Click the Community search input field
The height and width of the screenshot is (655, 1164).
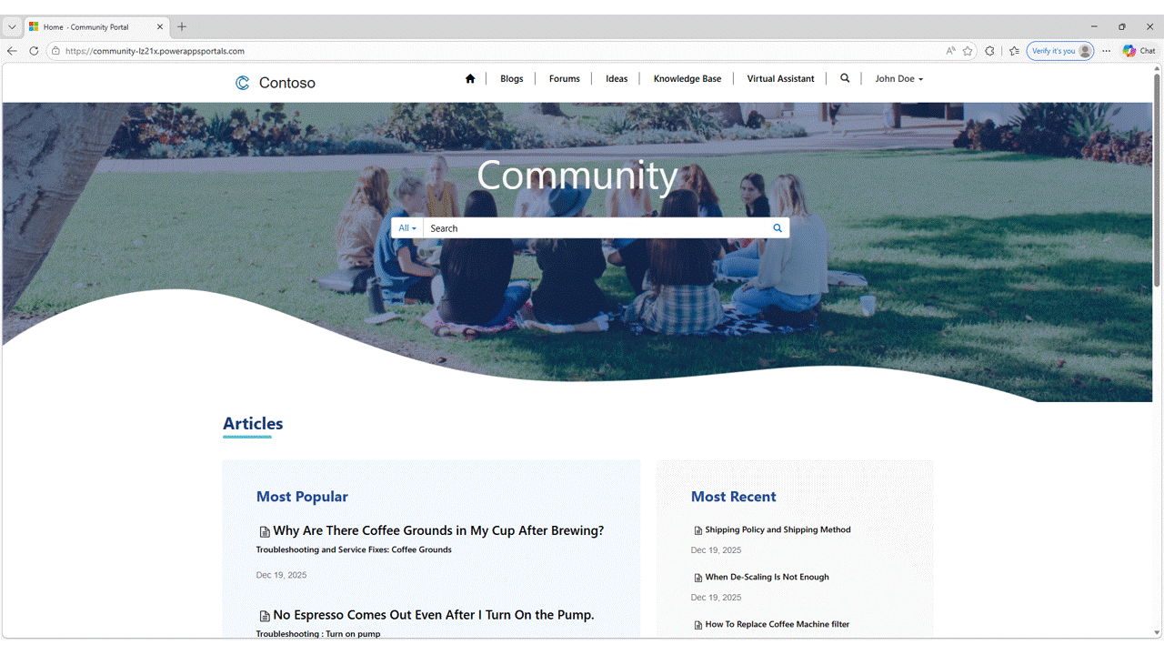pyautogui.click(x=596, y=228)
